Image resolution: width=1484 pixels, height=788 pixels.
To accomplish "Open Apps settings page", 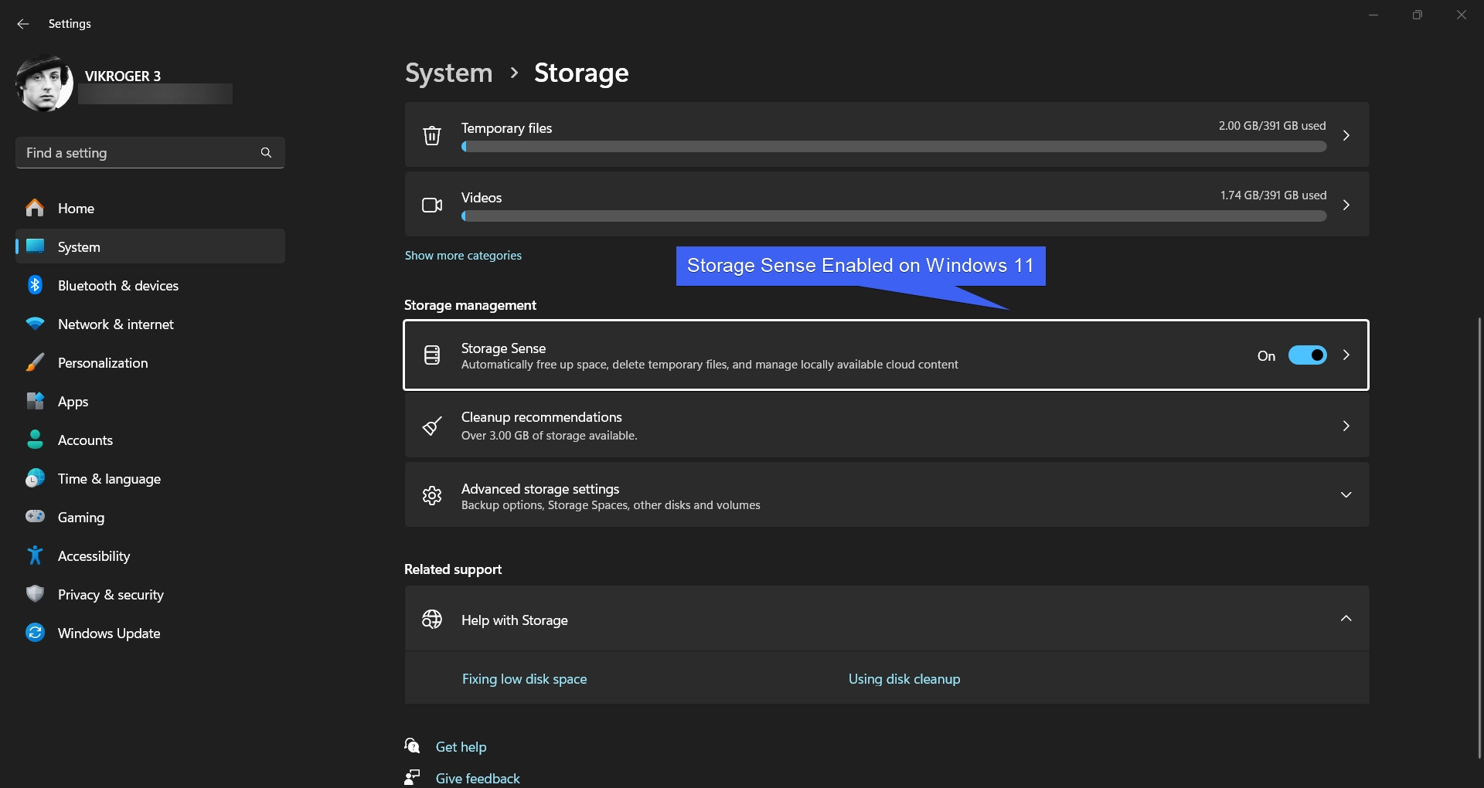I will [150, 401].
